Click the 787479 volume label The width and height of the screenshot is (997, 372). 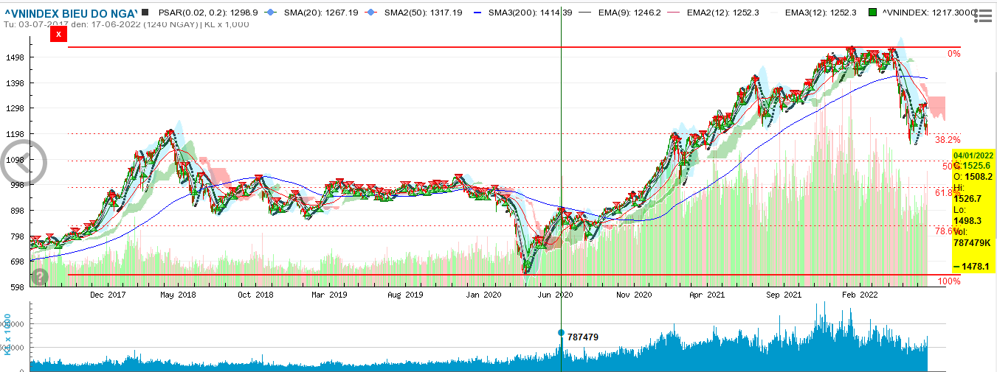582,337
